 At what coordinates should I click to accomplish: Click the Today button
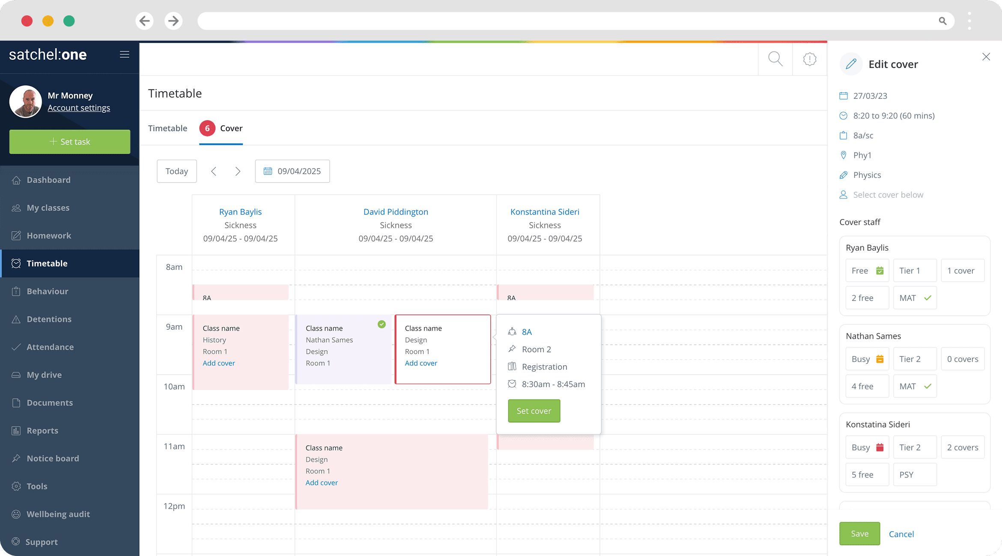(177, 171)
